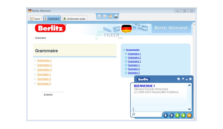This screenshot has height=129, width=223.
Task: Click the dictionary search input field
Action: click(148, 114)
